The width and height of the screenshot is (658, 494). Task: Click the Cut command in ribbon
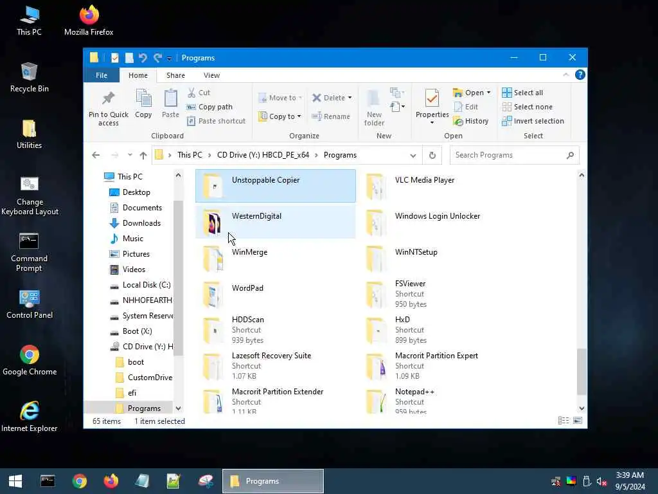199,93
